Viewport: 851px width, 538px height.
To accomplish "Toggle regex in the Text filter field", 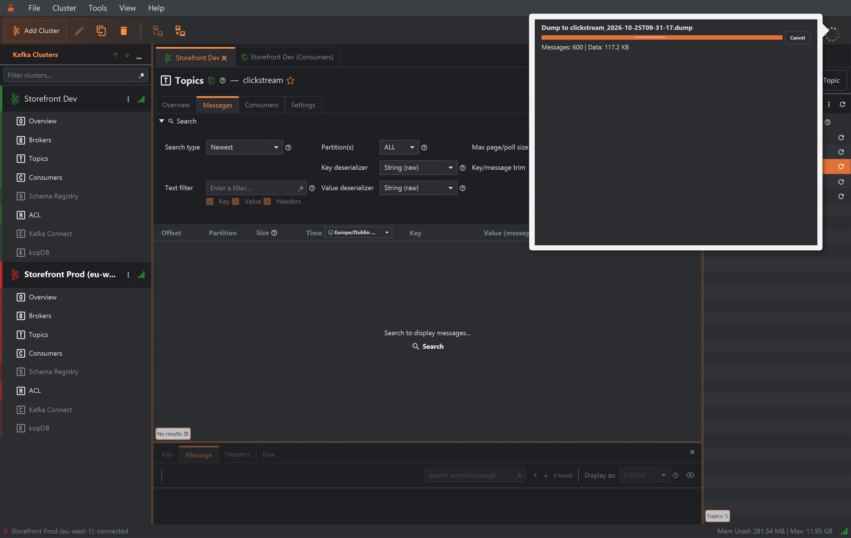I will (301, 188).
